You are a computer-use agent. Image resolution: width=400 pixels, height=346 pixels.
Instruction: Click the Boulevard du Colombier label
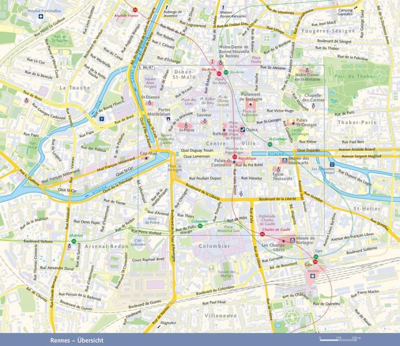point(215,290)
